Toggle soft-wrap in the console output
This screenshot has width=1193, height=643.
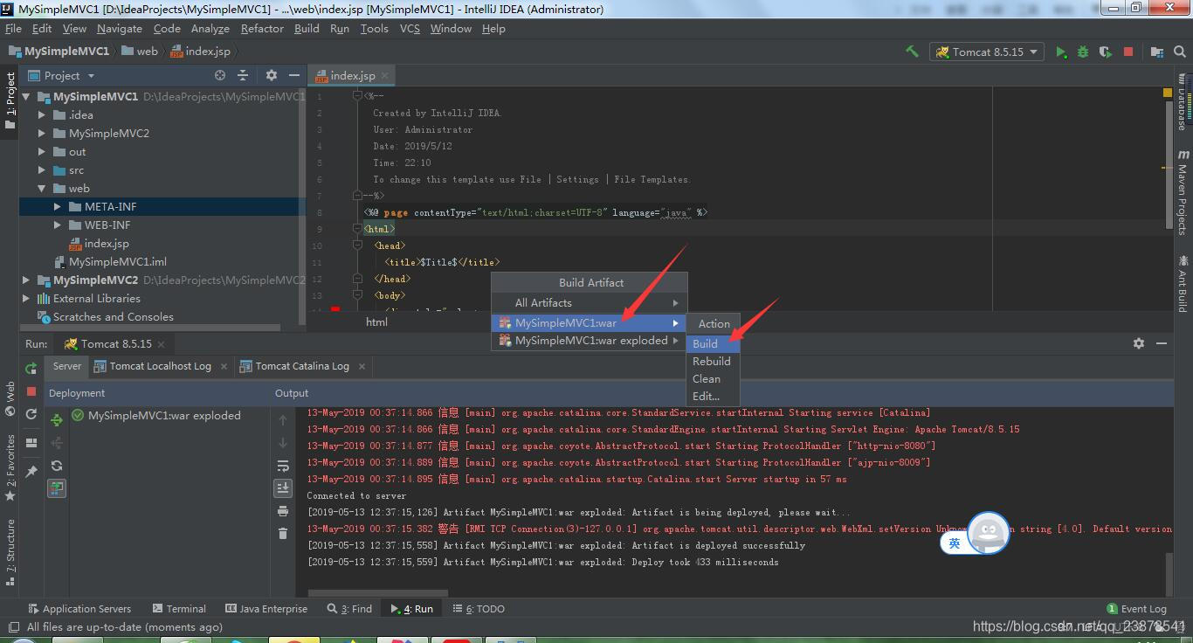pyautogui.click(x=283, y=466)
